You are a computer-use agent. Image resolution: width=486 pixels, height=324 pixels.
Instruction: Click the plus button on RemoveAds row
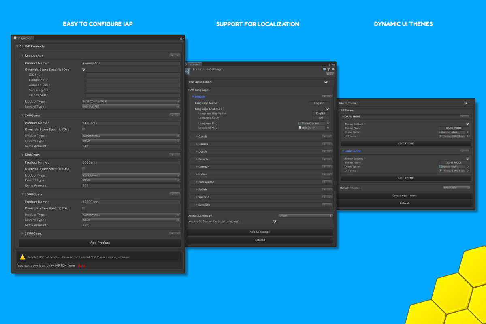[x=172, y=55]
